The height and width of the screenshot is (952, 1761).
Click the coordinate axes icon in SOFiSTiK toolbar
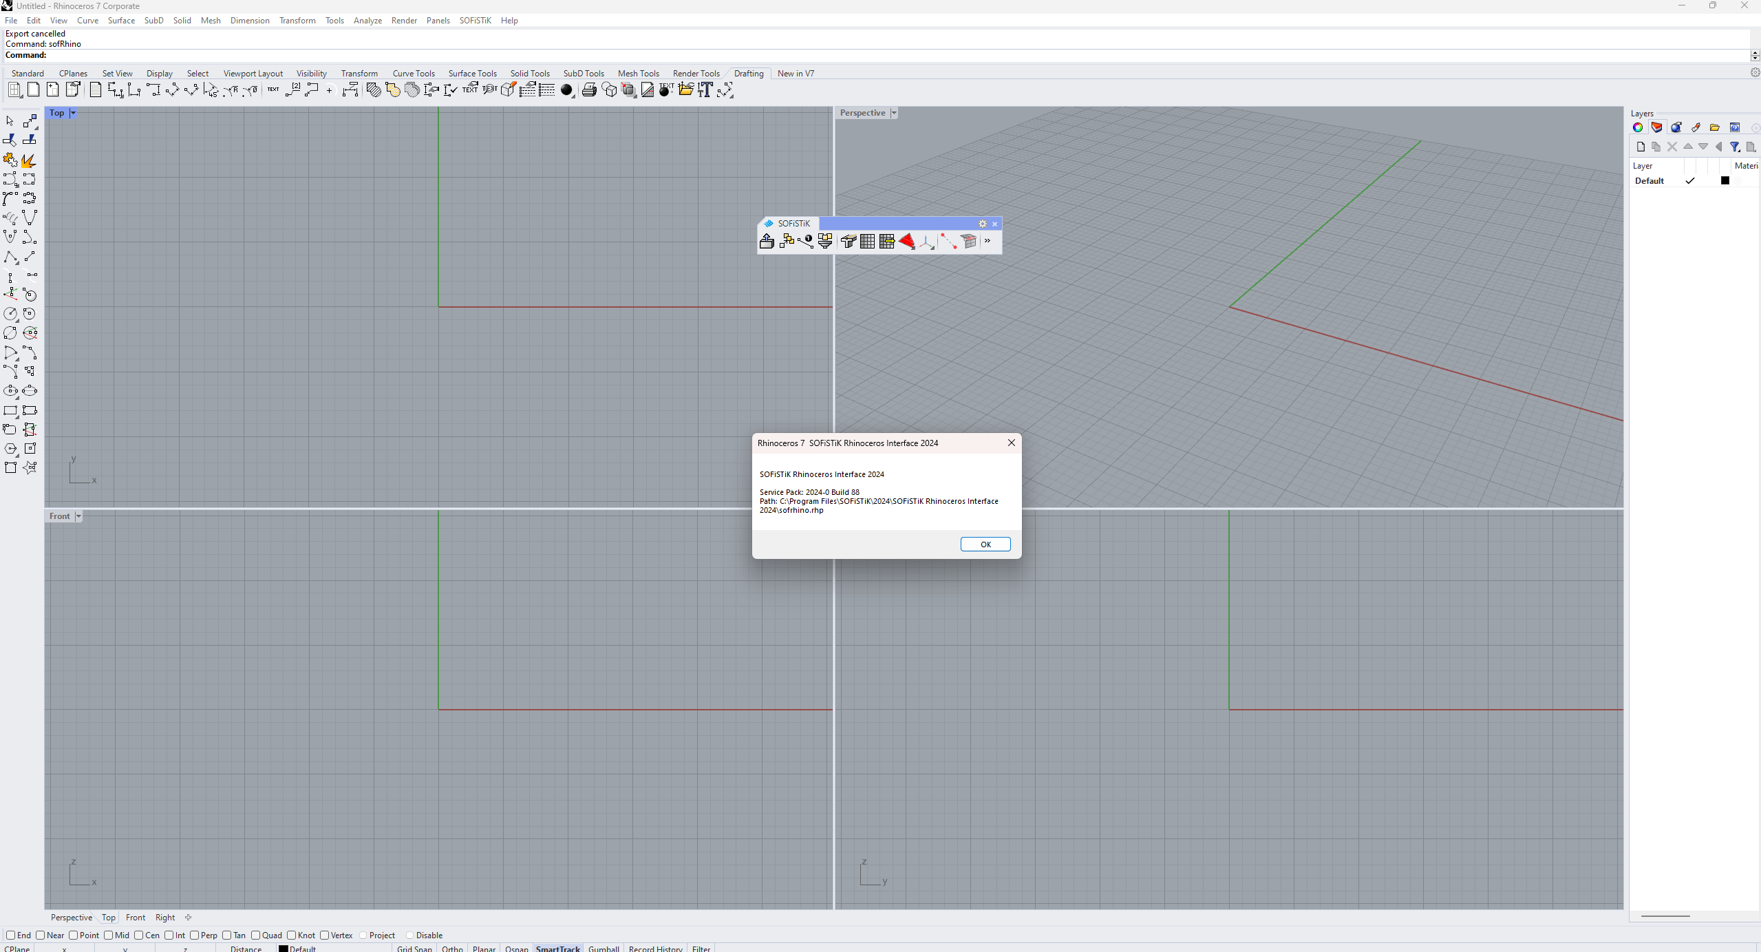point(927,241)
